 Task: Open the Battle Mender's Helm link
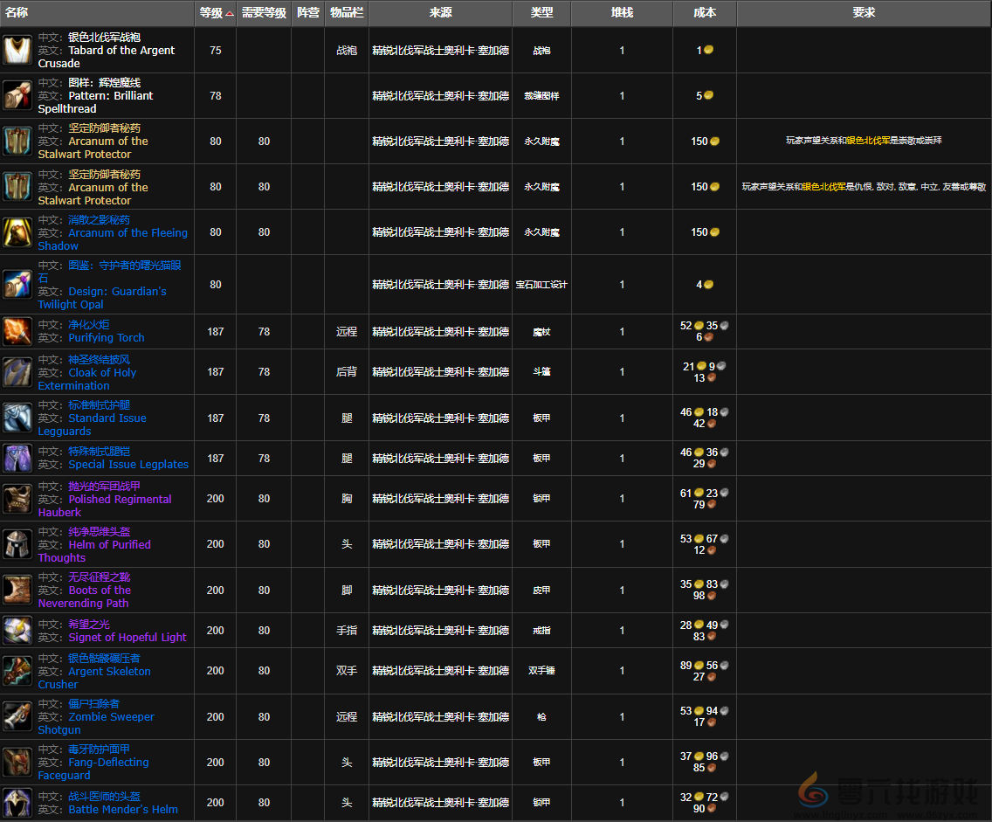[123, 810]
